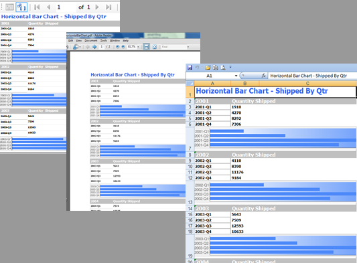Click the Excel Name Box showing A1
This screenshot has height=263, width=357.
210,76
